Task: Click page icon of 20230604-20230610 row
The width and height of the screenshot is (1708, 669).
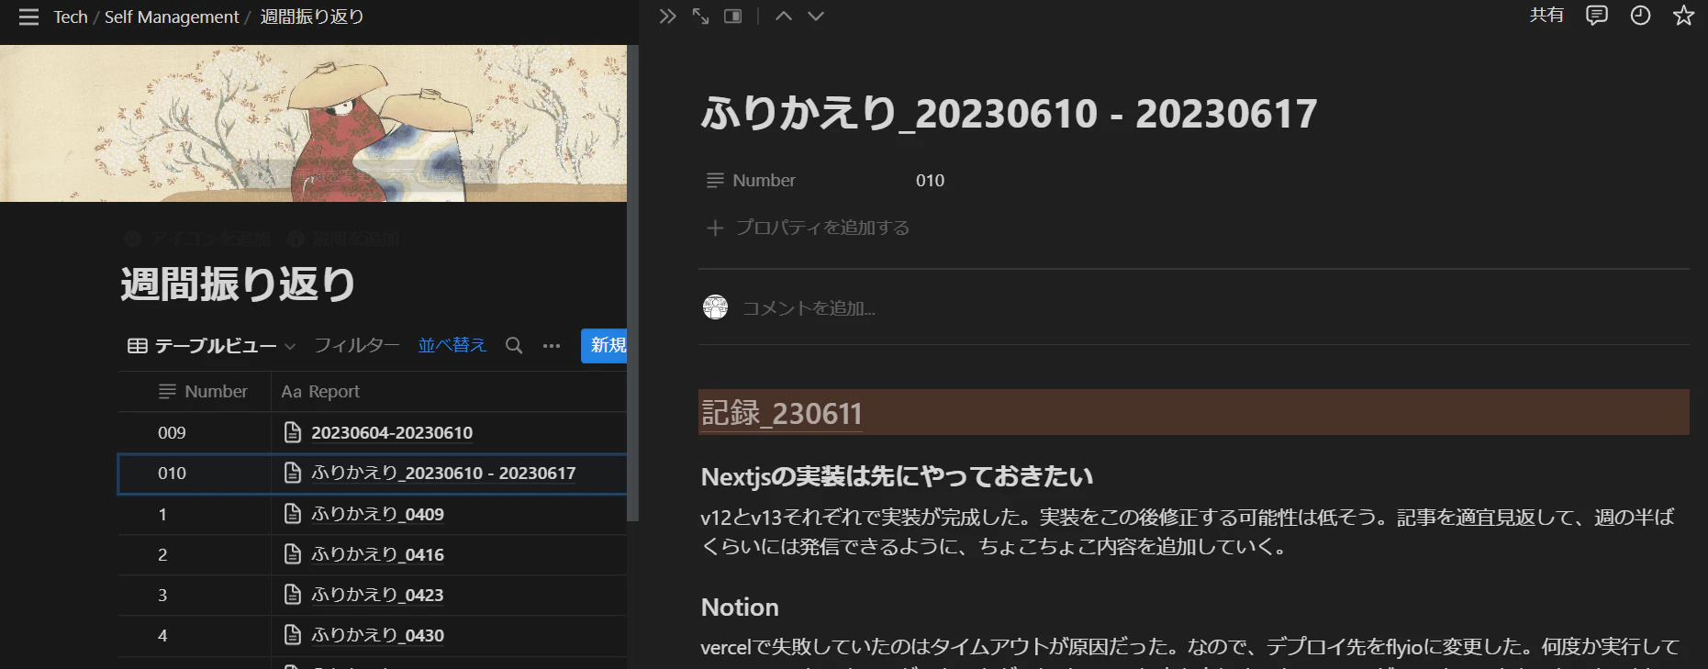Action: [293, 432]
